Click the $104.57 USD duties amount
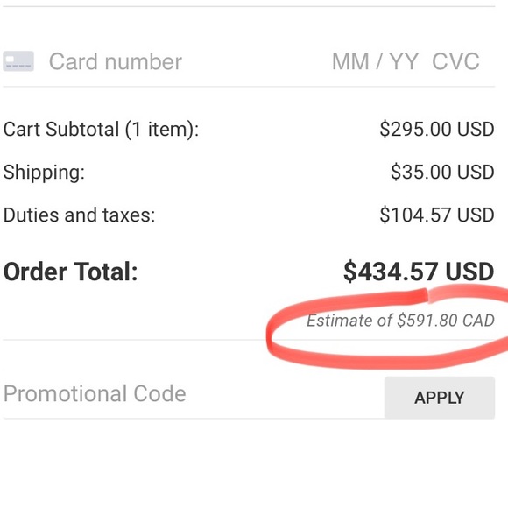508x508 pixels. point(437,215)
